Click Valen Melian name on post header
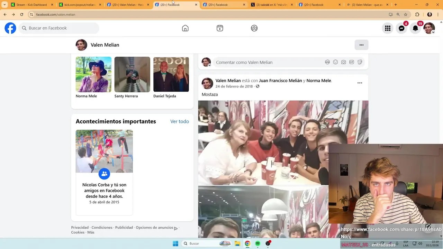The image size is (443, 249). [228, 81]
